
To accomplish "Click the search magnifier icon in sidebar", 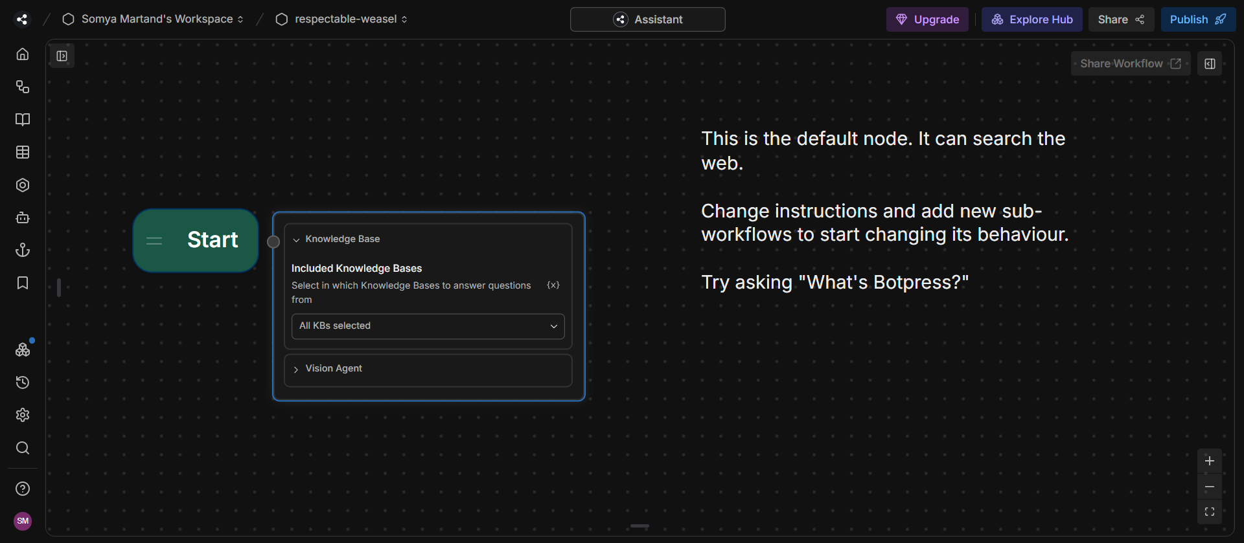I will coord(23,448).
